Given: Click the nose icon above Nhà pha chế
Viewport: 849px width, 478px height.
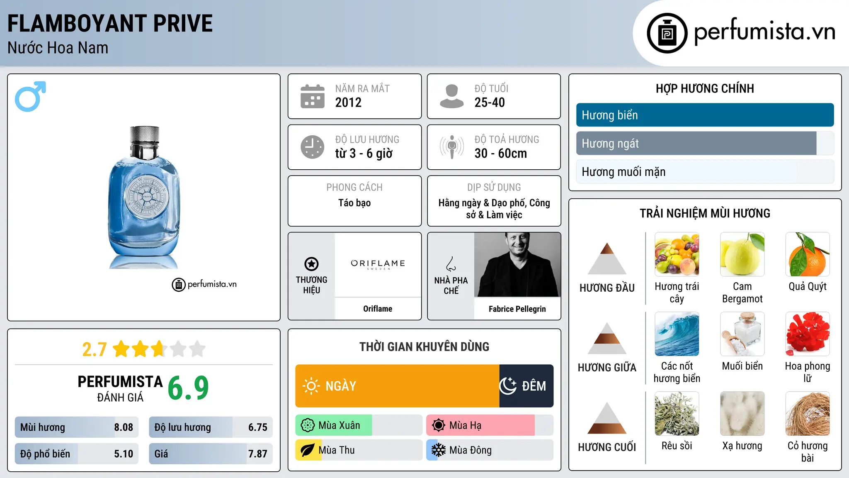Looking at the screenshot, I should point(451,263).
